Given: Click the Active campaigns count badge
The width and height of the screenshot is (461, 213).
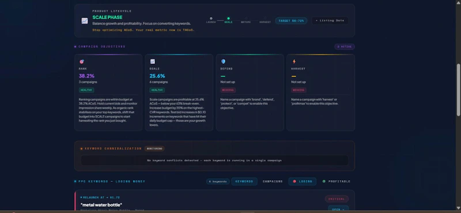Looking at the screenshot, I should coord(344,47).
